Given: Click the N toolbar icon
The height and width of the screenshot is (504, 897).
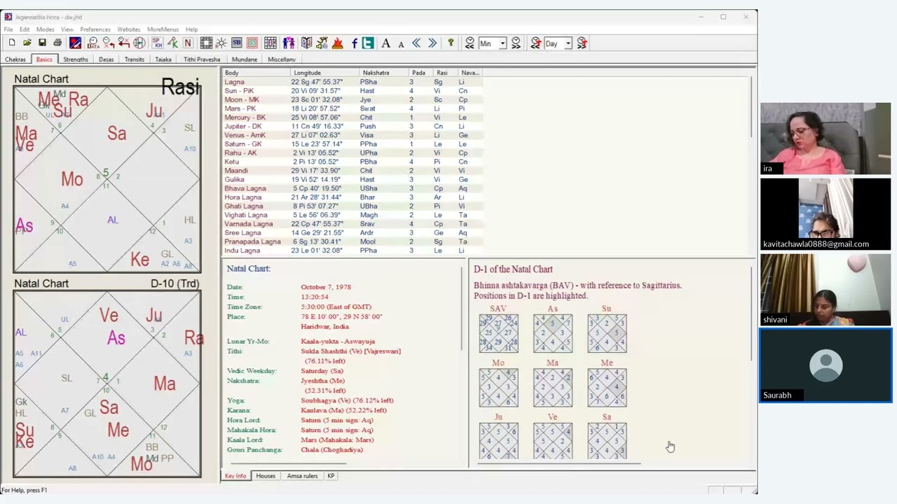Looking at the screenshot, I should pyautogui.click(x=188, y=43).
